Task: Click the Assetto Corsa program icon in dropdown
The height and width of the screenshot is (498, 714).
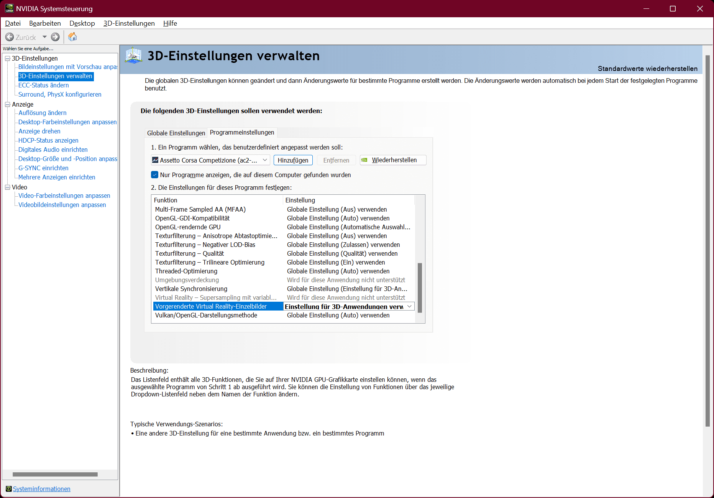Action: [155, 160]
